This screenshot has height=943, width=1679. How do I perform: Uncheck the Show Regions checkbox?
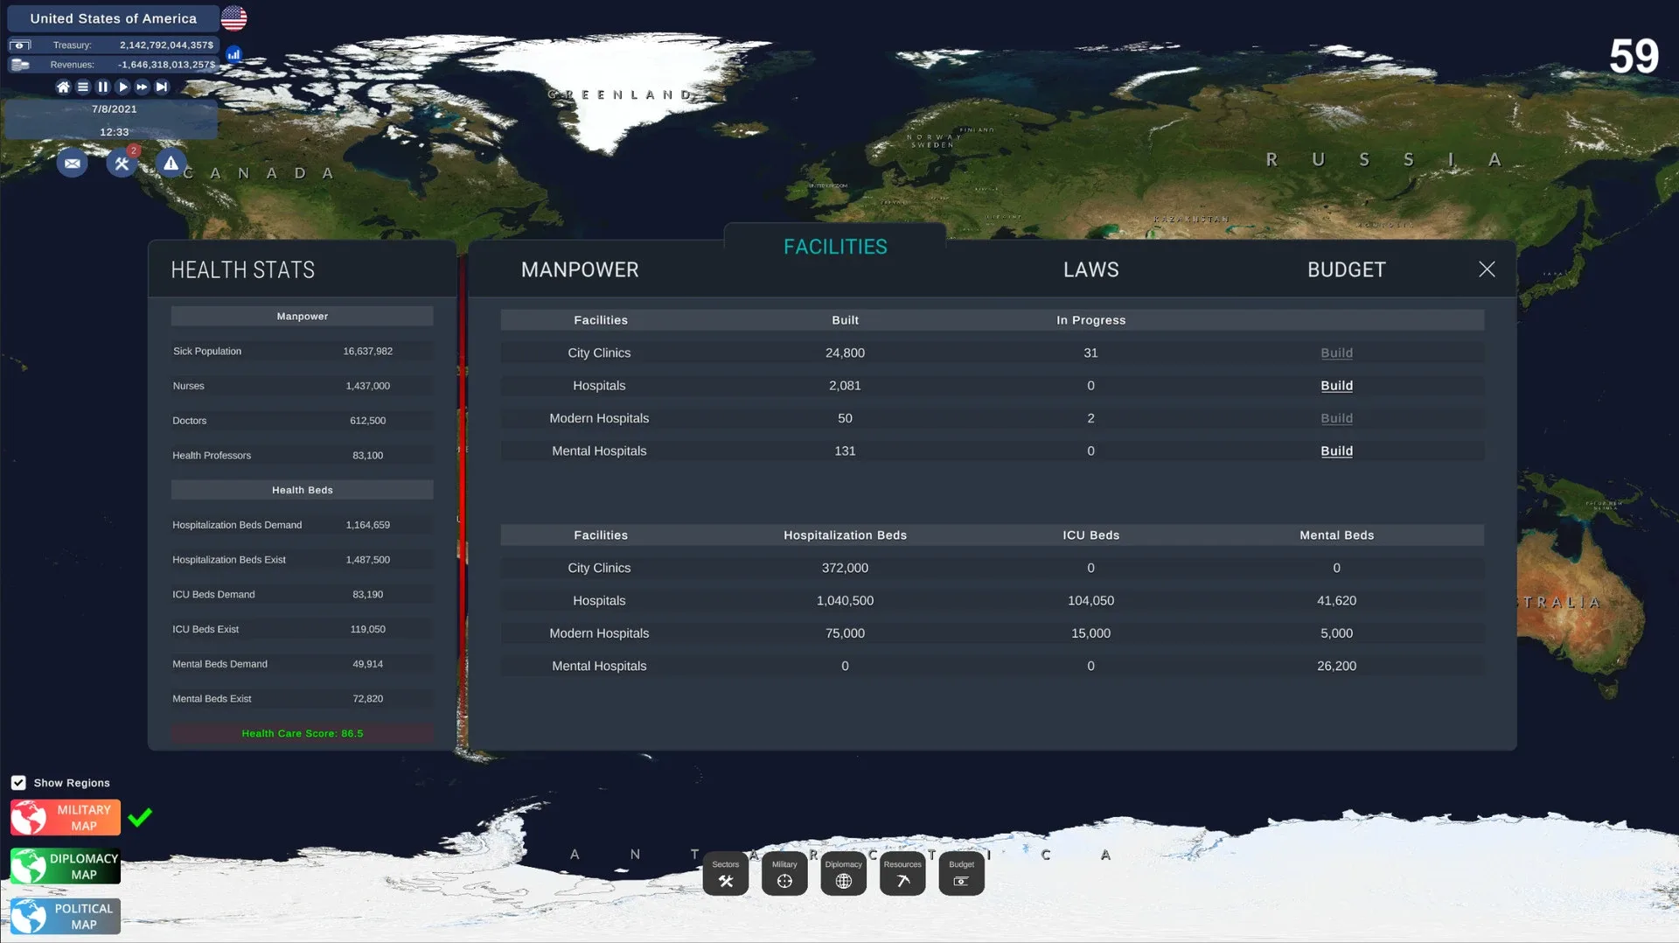pos(18,783)
